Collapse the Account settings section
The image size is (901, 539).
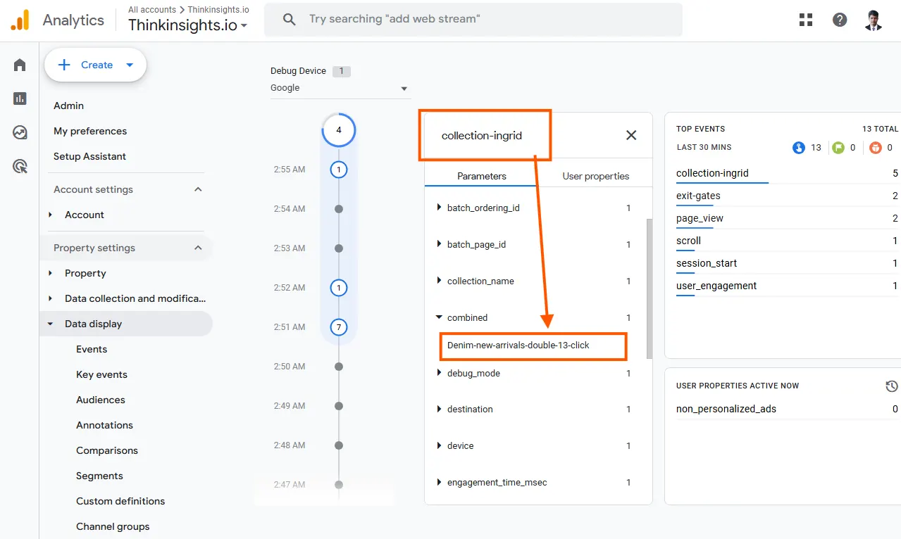pyautogui.click(x=198, y=189)
